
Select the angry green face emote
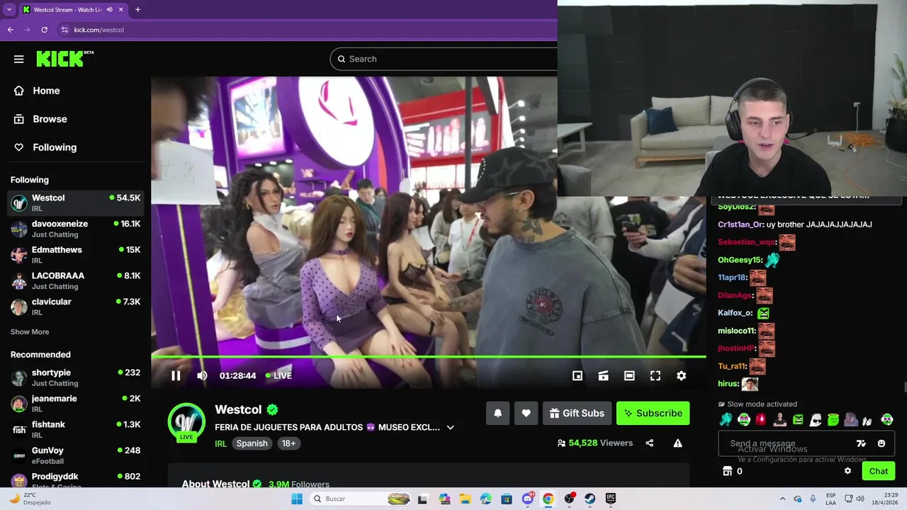pos(797,420)
